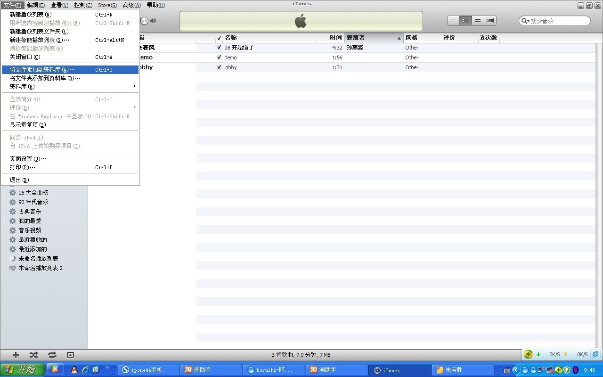Switch to Cover Flow view icon
The image size is (603, 377).
click(x=490, y=21)
